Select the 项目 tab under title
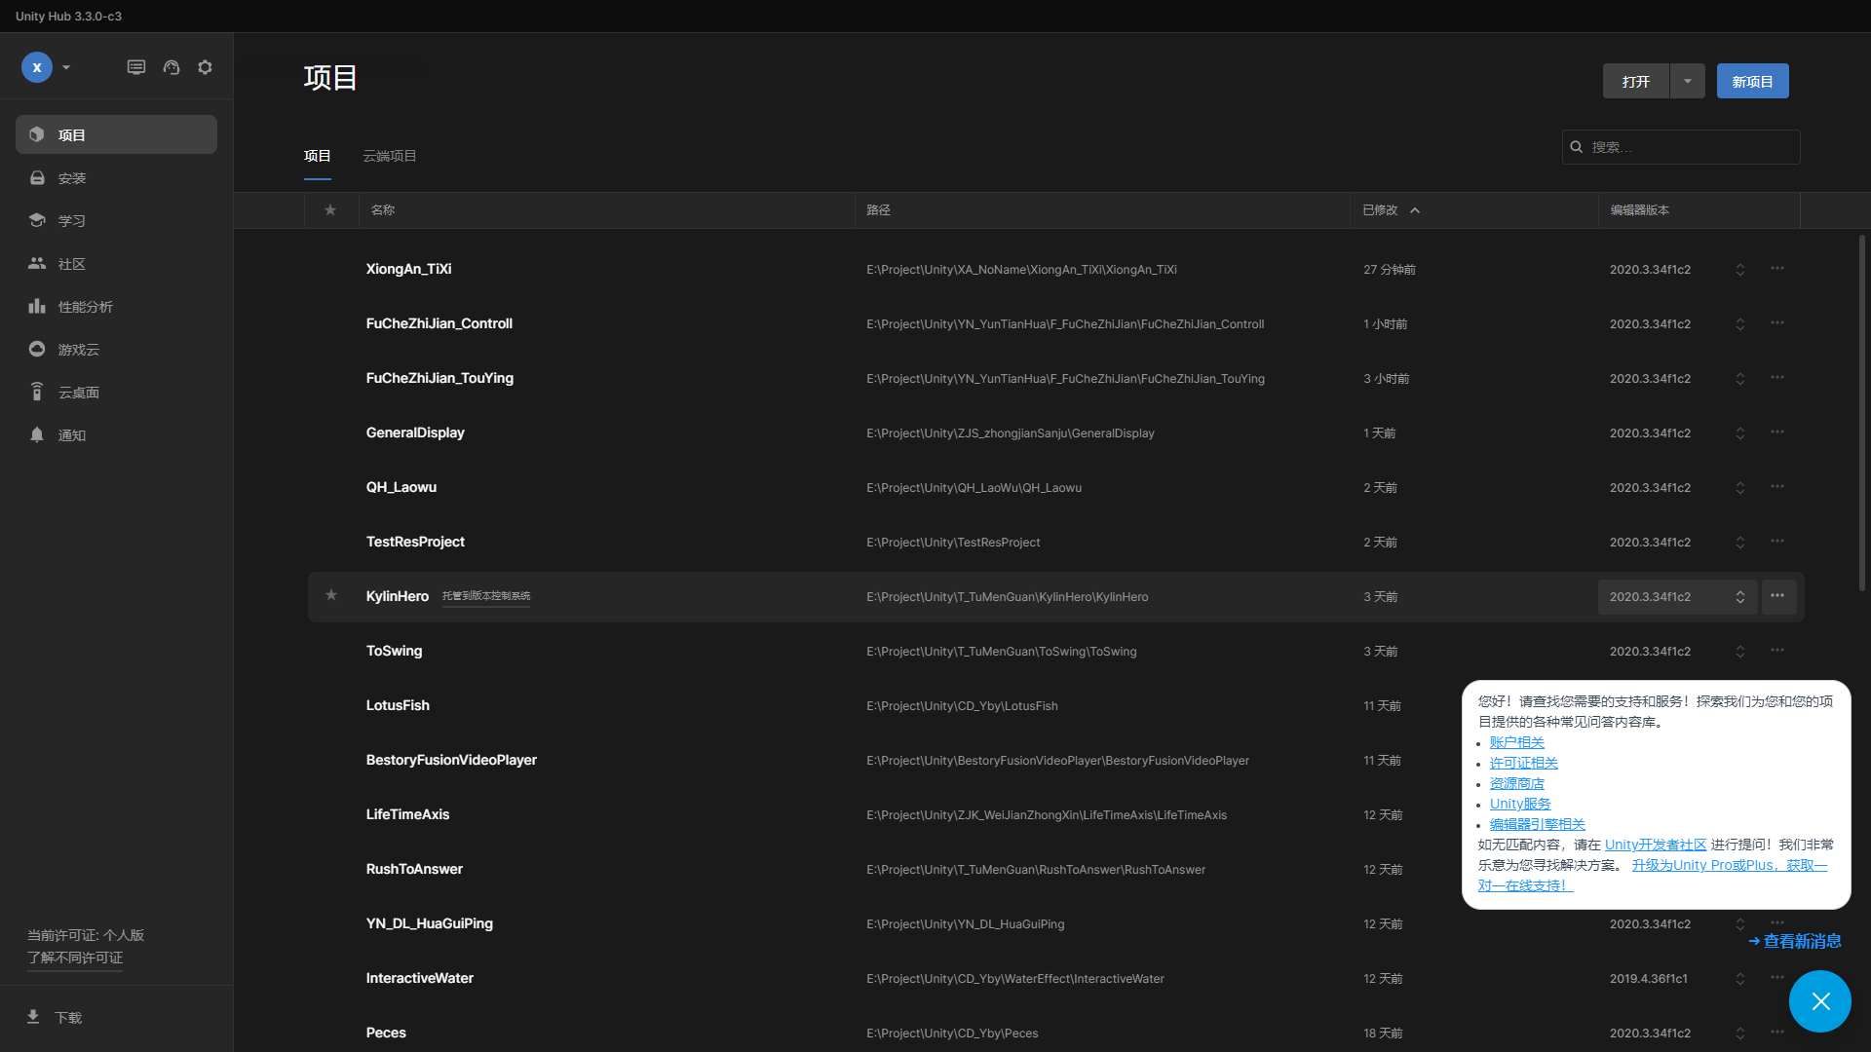The width and height of the screenshot is (1871, 1052). [317, 156]
